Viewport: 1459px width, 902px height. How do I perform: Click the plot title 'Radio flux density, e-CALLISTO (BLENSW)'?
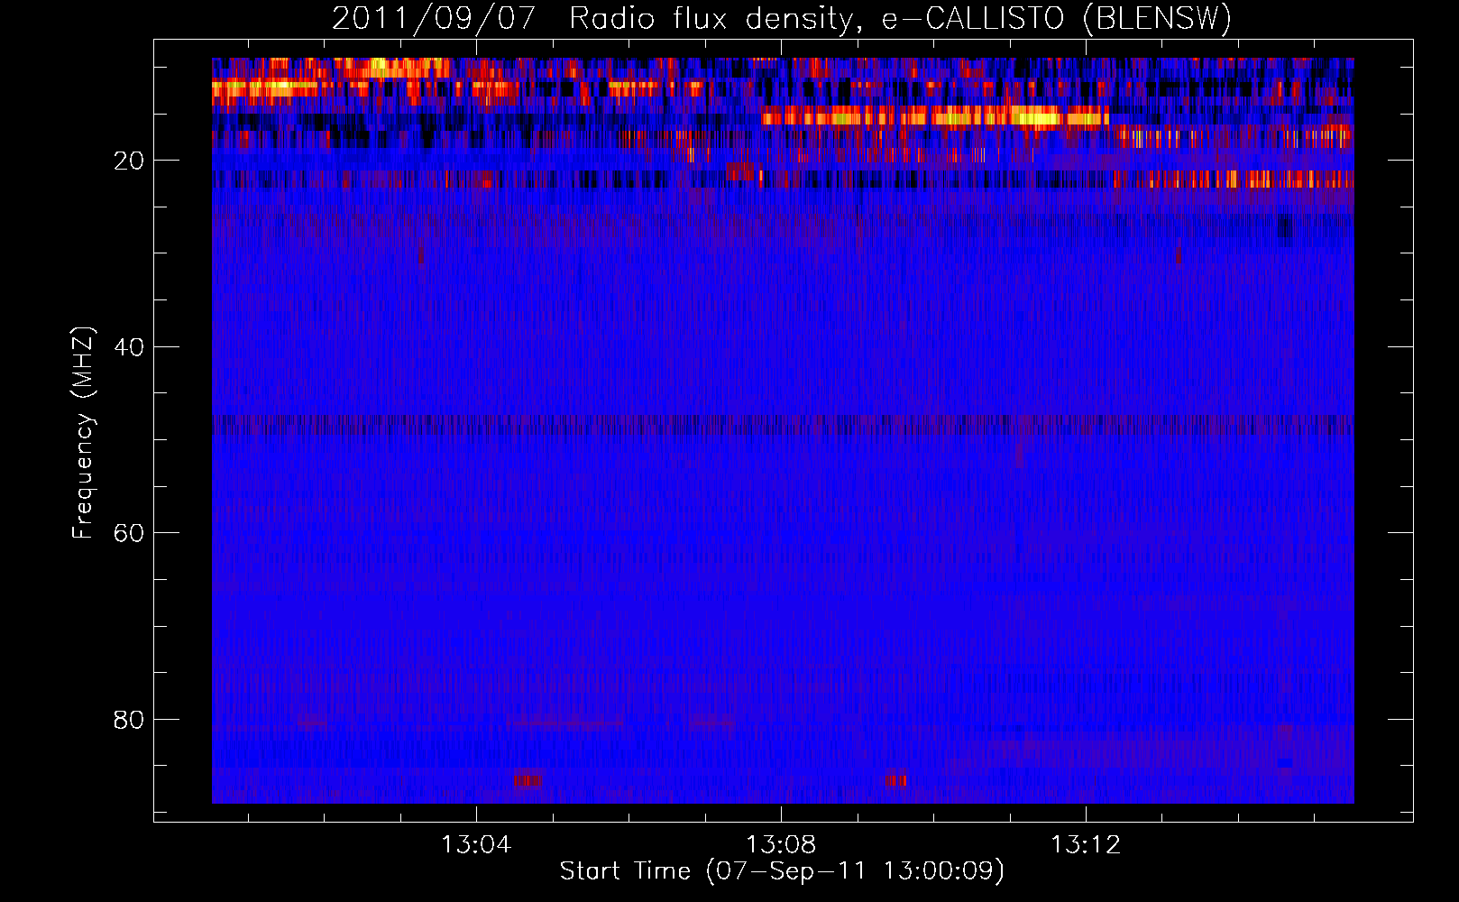[900, 18]
